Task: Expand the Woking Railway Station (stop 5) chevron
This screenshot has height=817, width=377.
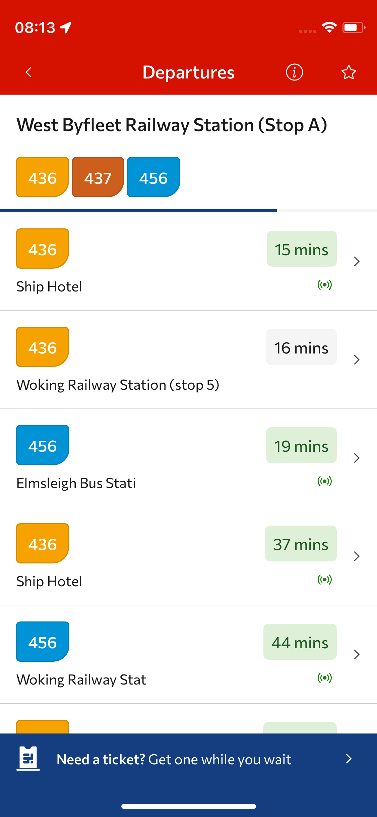Action: [x=357, y=360]
